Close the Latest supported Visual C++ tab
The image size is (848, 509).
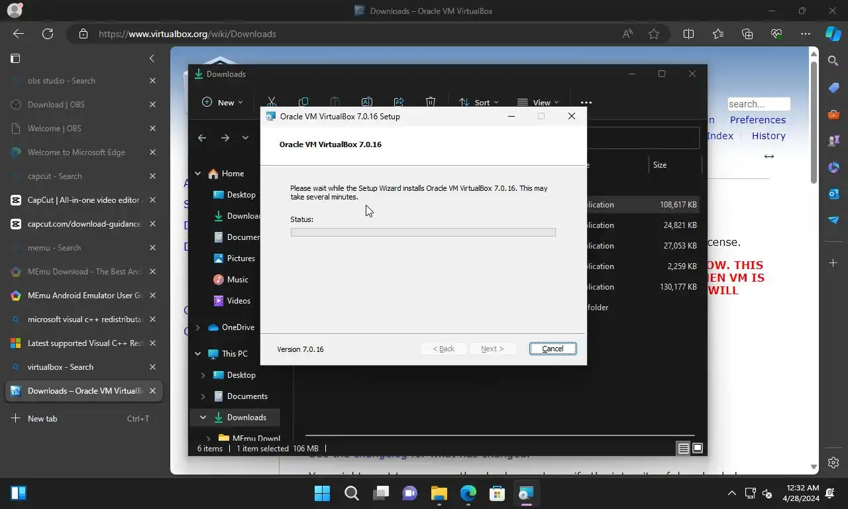[152, 343]
